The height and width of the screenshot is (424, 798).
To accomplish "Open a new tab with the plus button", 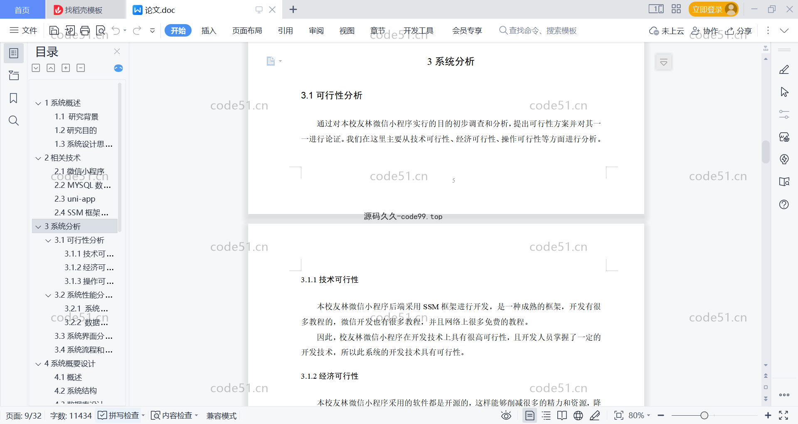I will (293, 9).
